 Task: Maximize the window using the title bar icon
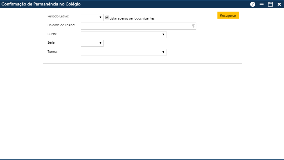click(x=270, y=4)
